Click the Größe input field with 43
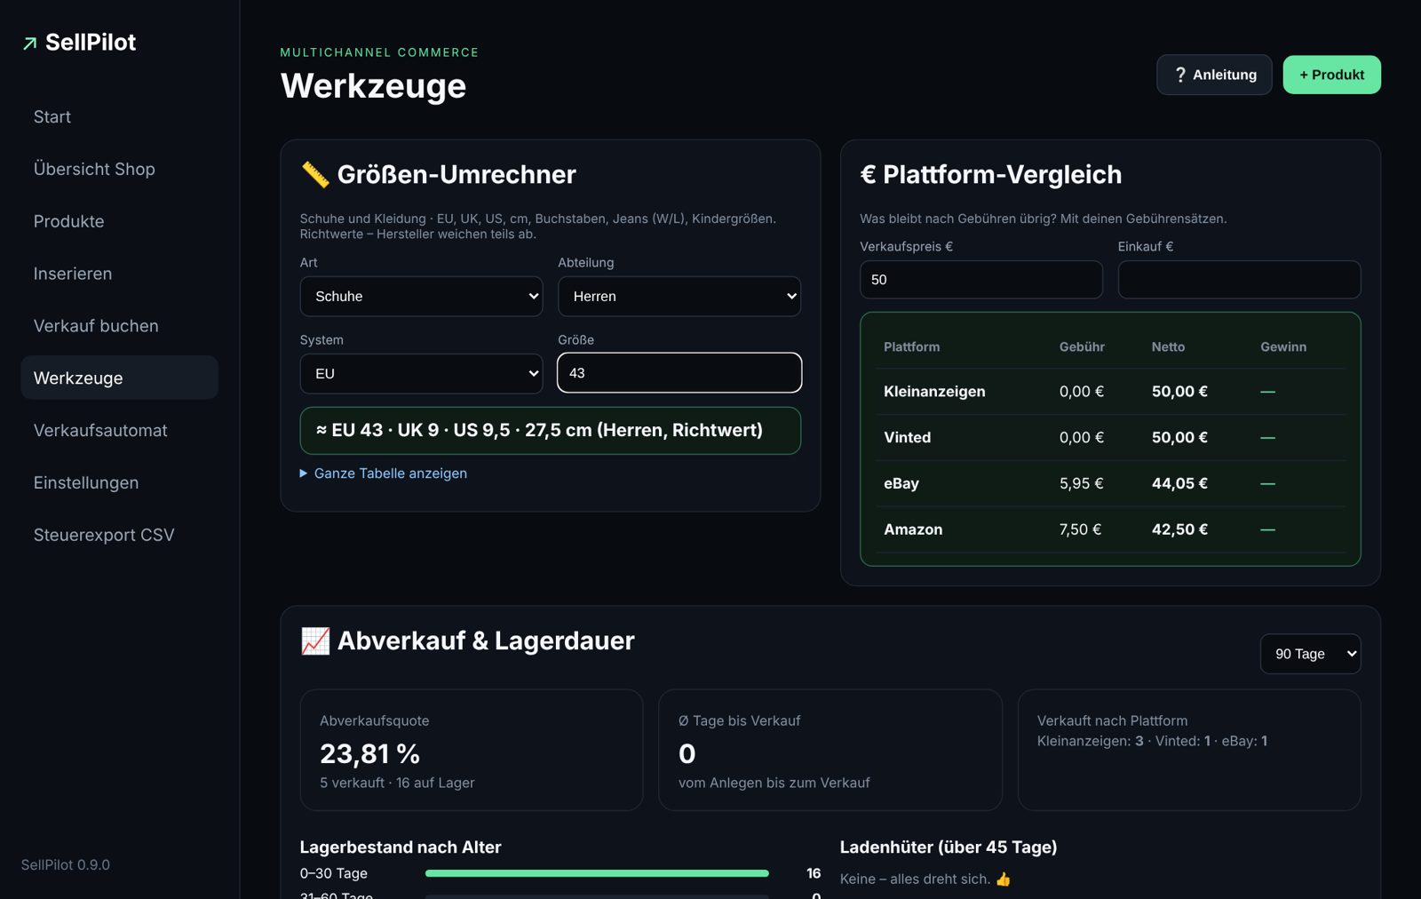Screen dimensions: 1421x899 [x=679, y=373]
